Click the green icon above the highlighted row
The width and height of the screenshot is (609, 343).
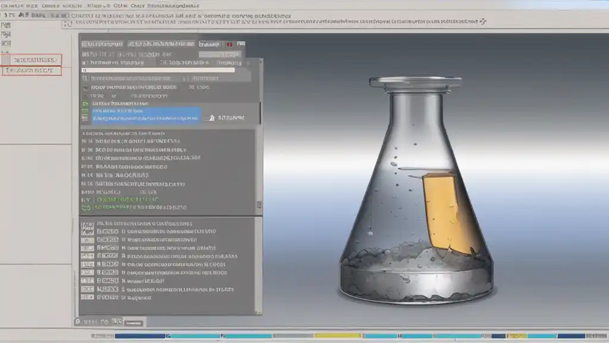85,104
